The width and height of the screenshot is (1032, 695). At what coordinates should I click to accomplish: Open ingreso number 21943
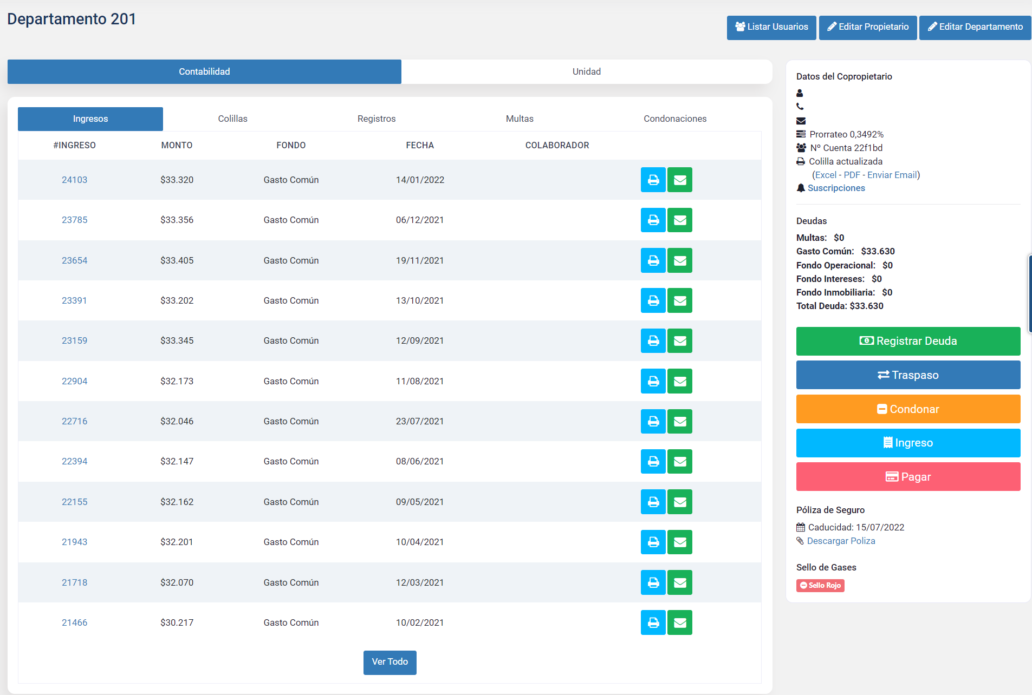click(x=74, y=542)
